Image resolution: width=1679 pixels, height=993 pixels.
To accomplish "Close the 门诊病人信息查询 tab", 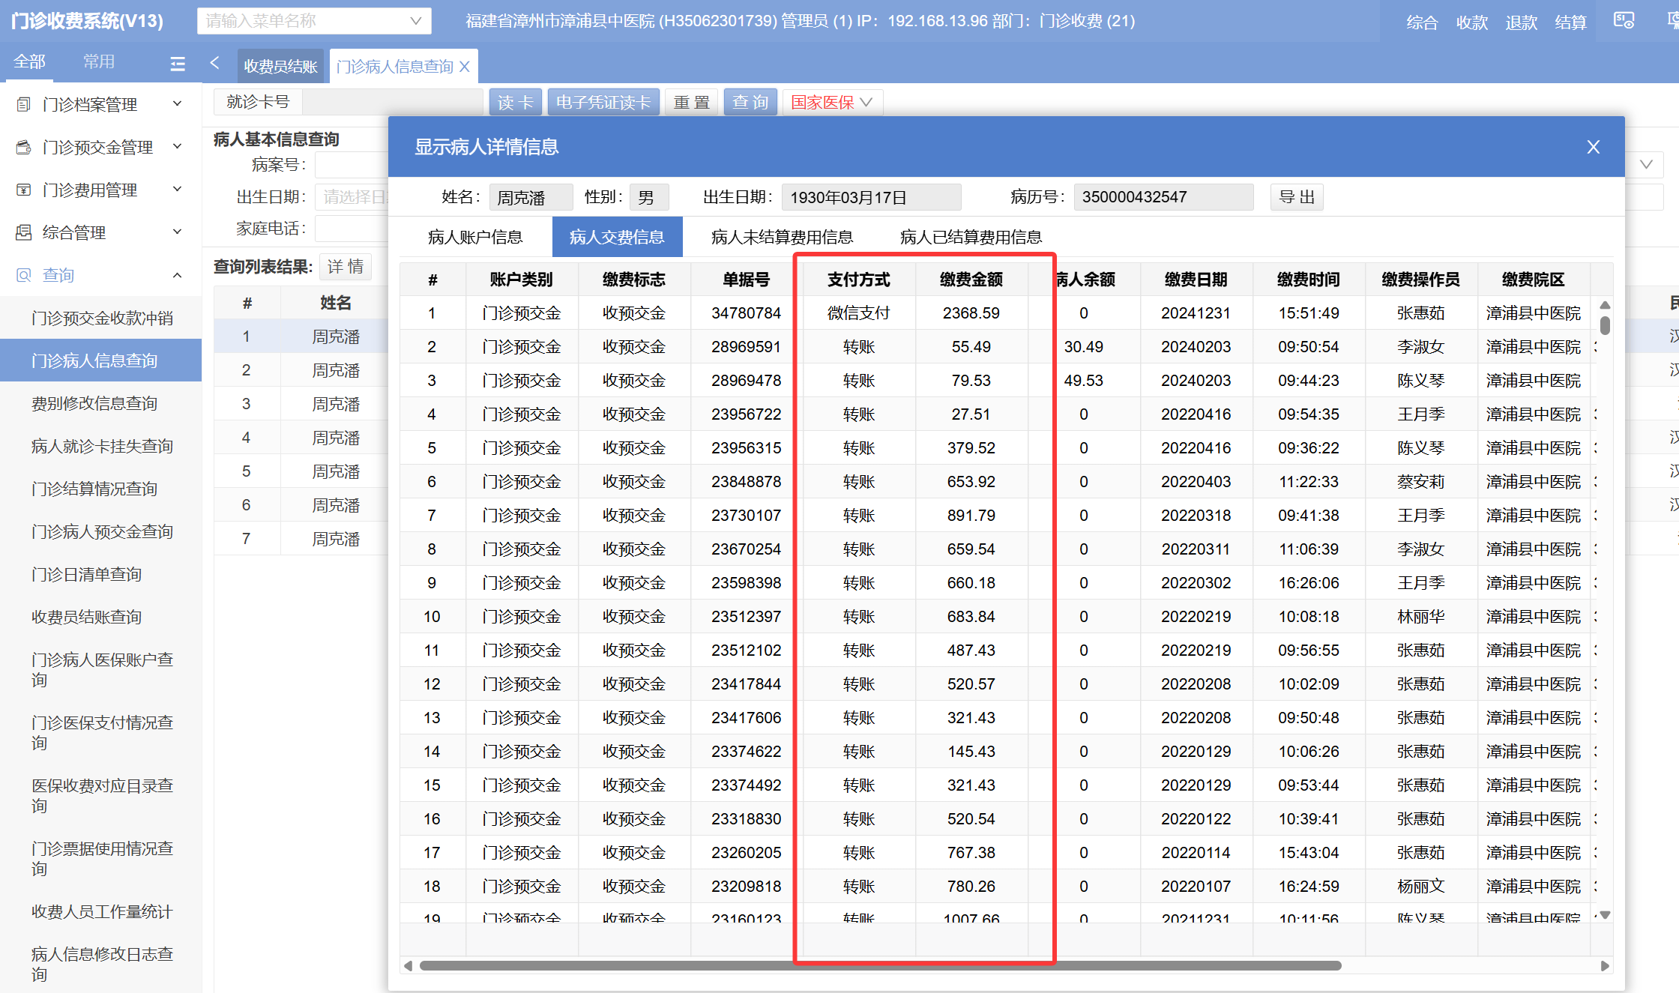I will 465,67.
